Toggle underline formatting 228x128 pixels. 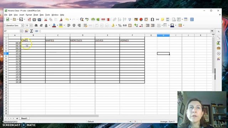(46, 25)
